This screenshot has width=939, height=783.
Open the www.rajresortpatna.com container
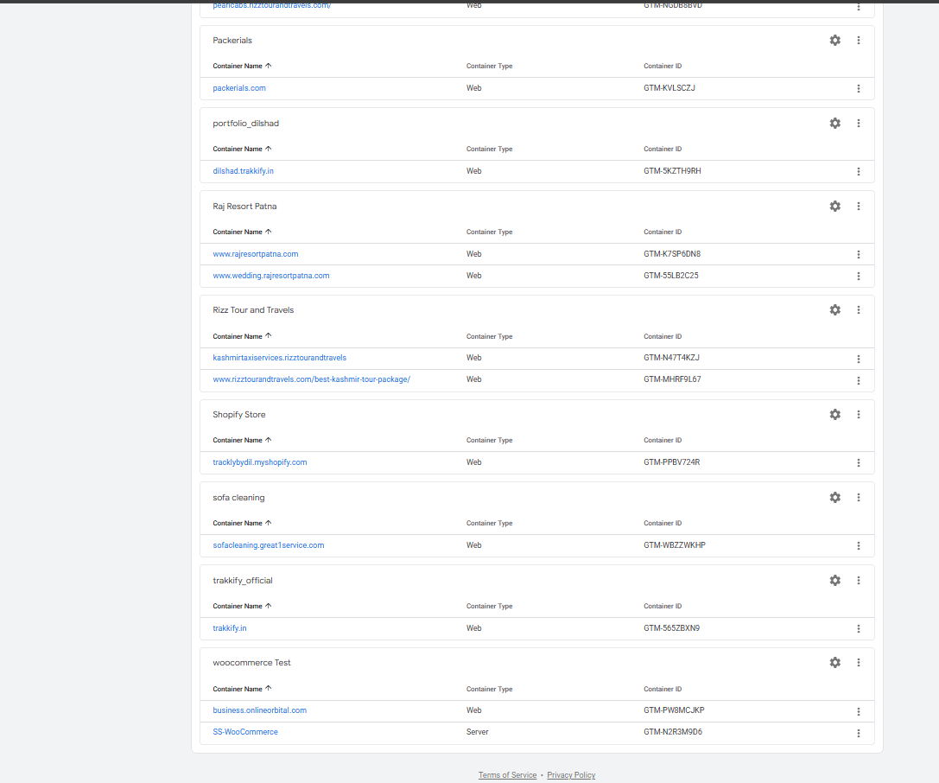(x=256, y=254)
